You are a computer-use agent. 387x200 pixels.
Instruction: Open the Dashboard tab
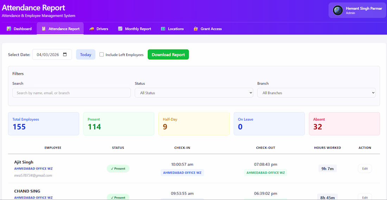click(19, 29)
